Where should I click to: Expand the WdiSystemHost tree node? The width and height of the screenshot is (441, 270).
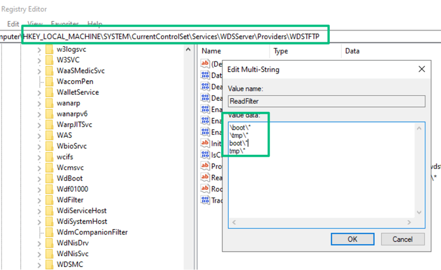39,222
